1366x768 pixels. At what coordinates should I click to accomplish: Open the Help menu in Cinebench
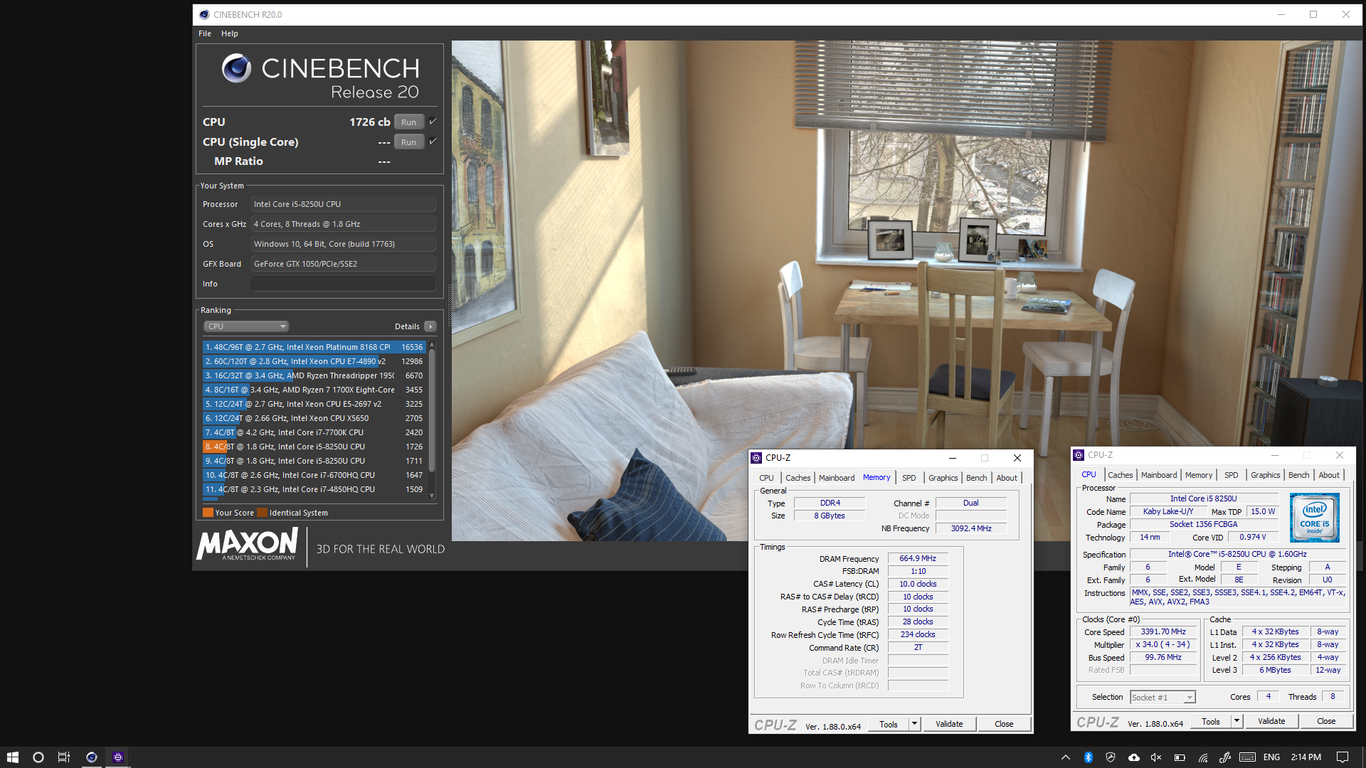pos(229,33)
